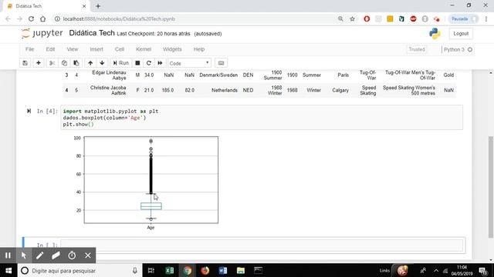Click the Jupyter logo
The width and height of the screenshot is (494, 277).
[42, 33]
